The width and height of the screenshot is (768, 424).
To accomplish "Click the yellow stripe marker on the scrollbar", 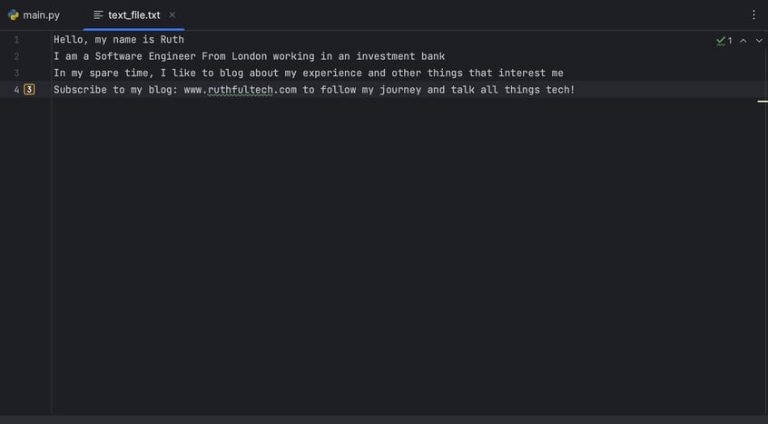I will [763, 102].
